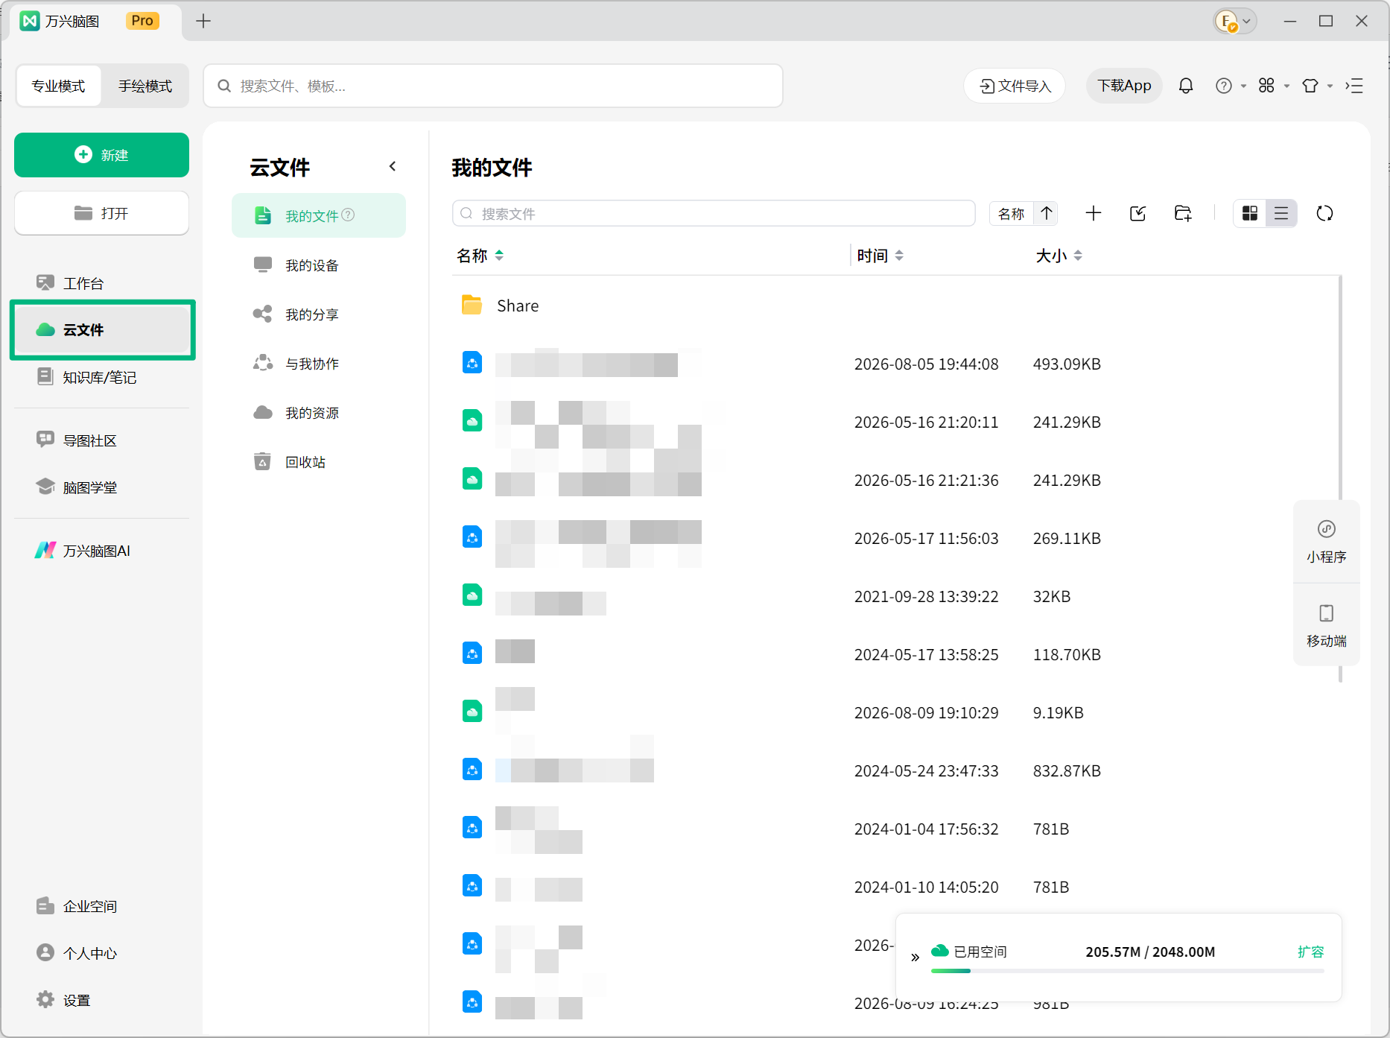Open 脑图学堂 in the sidebar
Screen dimensions: 1390x1038
pos(101,487)
